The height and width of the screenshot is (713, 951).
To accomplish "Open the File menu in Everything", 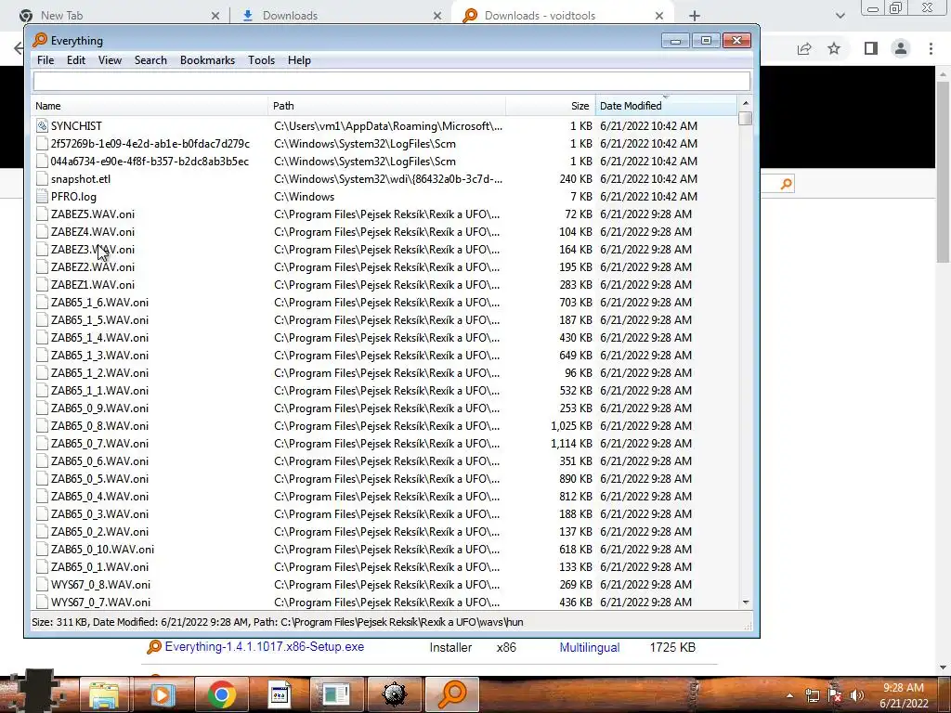I will (46, 60).
